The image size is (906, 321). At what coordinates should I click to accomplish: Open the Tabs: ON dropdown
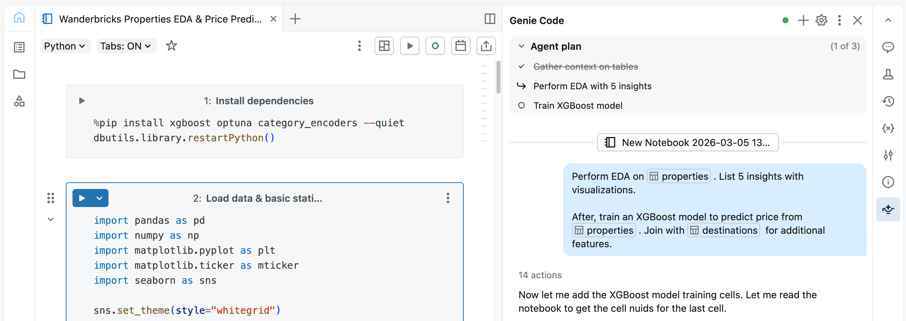click(126, 46)
